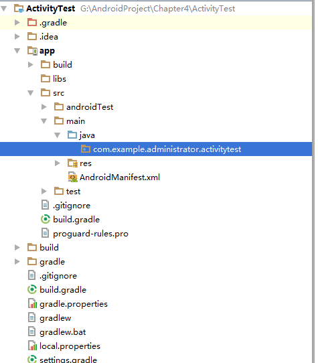Click the local.properties file icon
Viewport: 318px width, 363px height.
tap(32, 346)
